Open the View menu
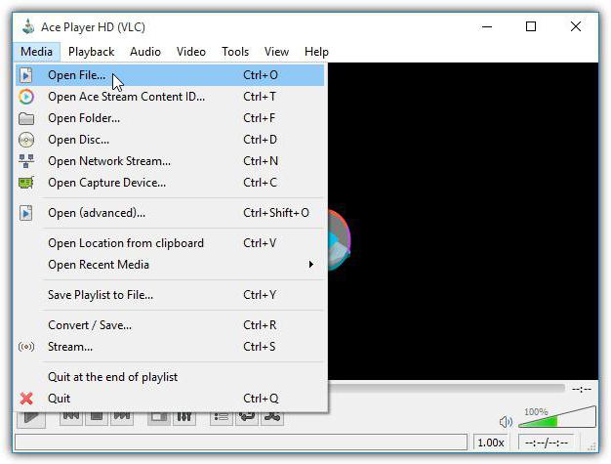 pyautogui.click(x=276, y=52)
